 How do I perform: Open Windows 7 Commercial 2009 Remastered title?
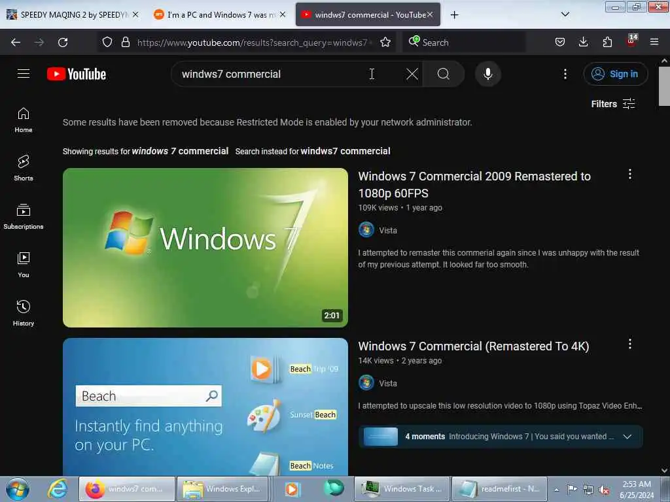pyautogui.click(x=474, y=184)
